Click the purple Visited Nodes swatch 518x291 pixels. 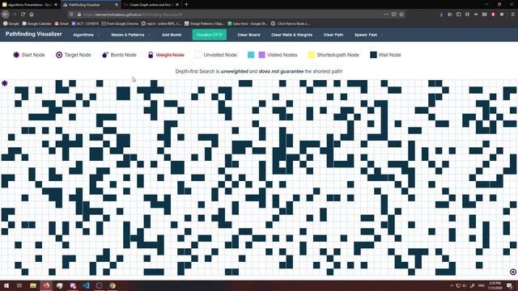pyautogui.click(x=261, y=55)
